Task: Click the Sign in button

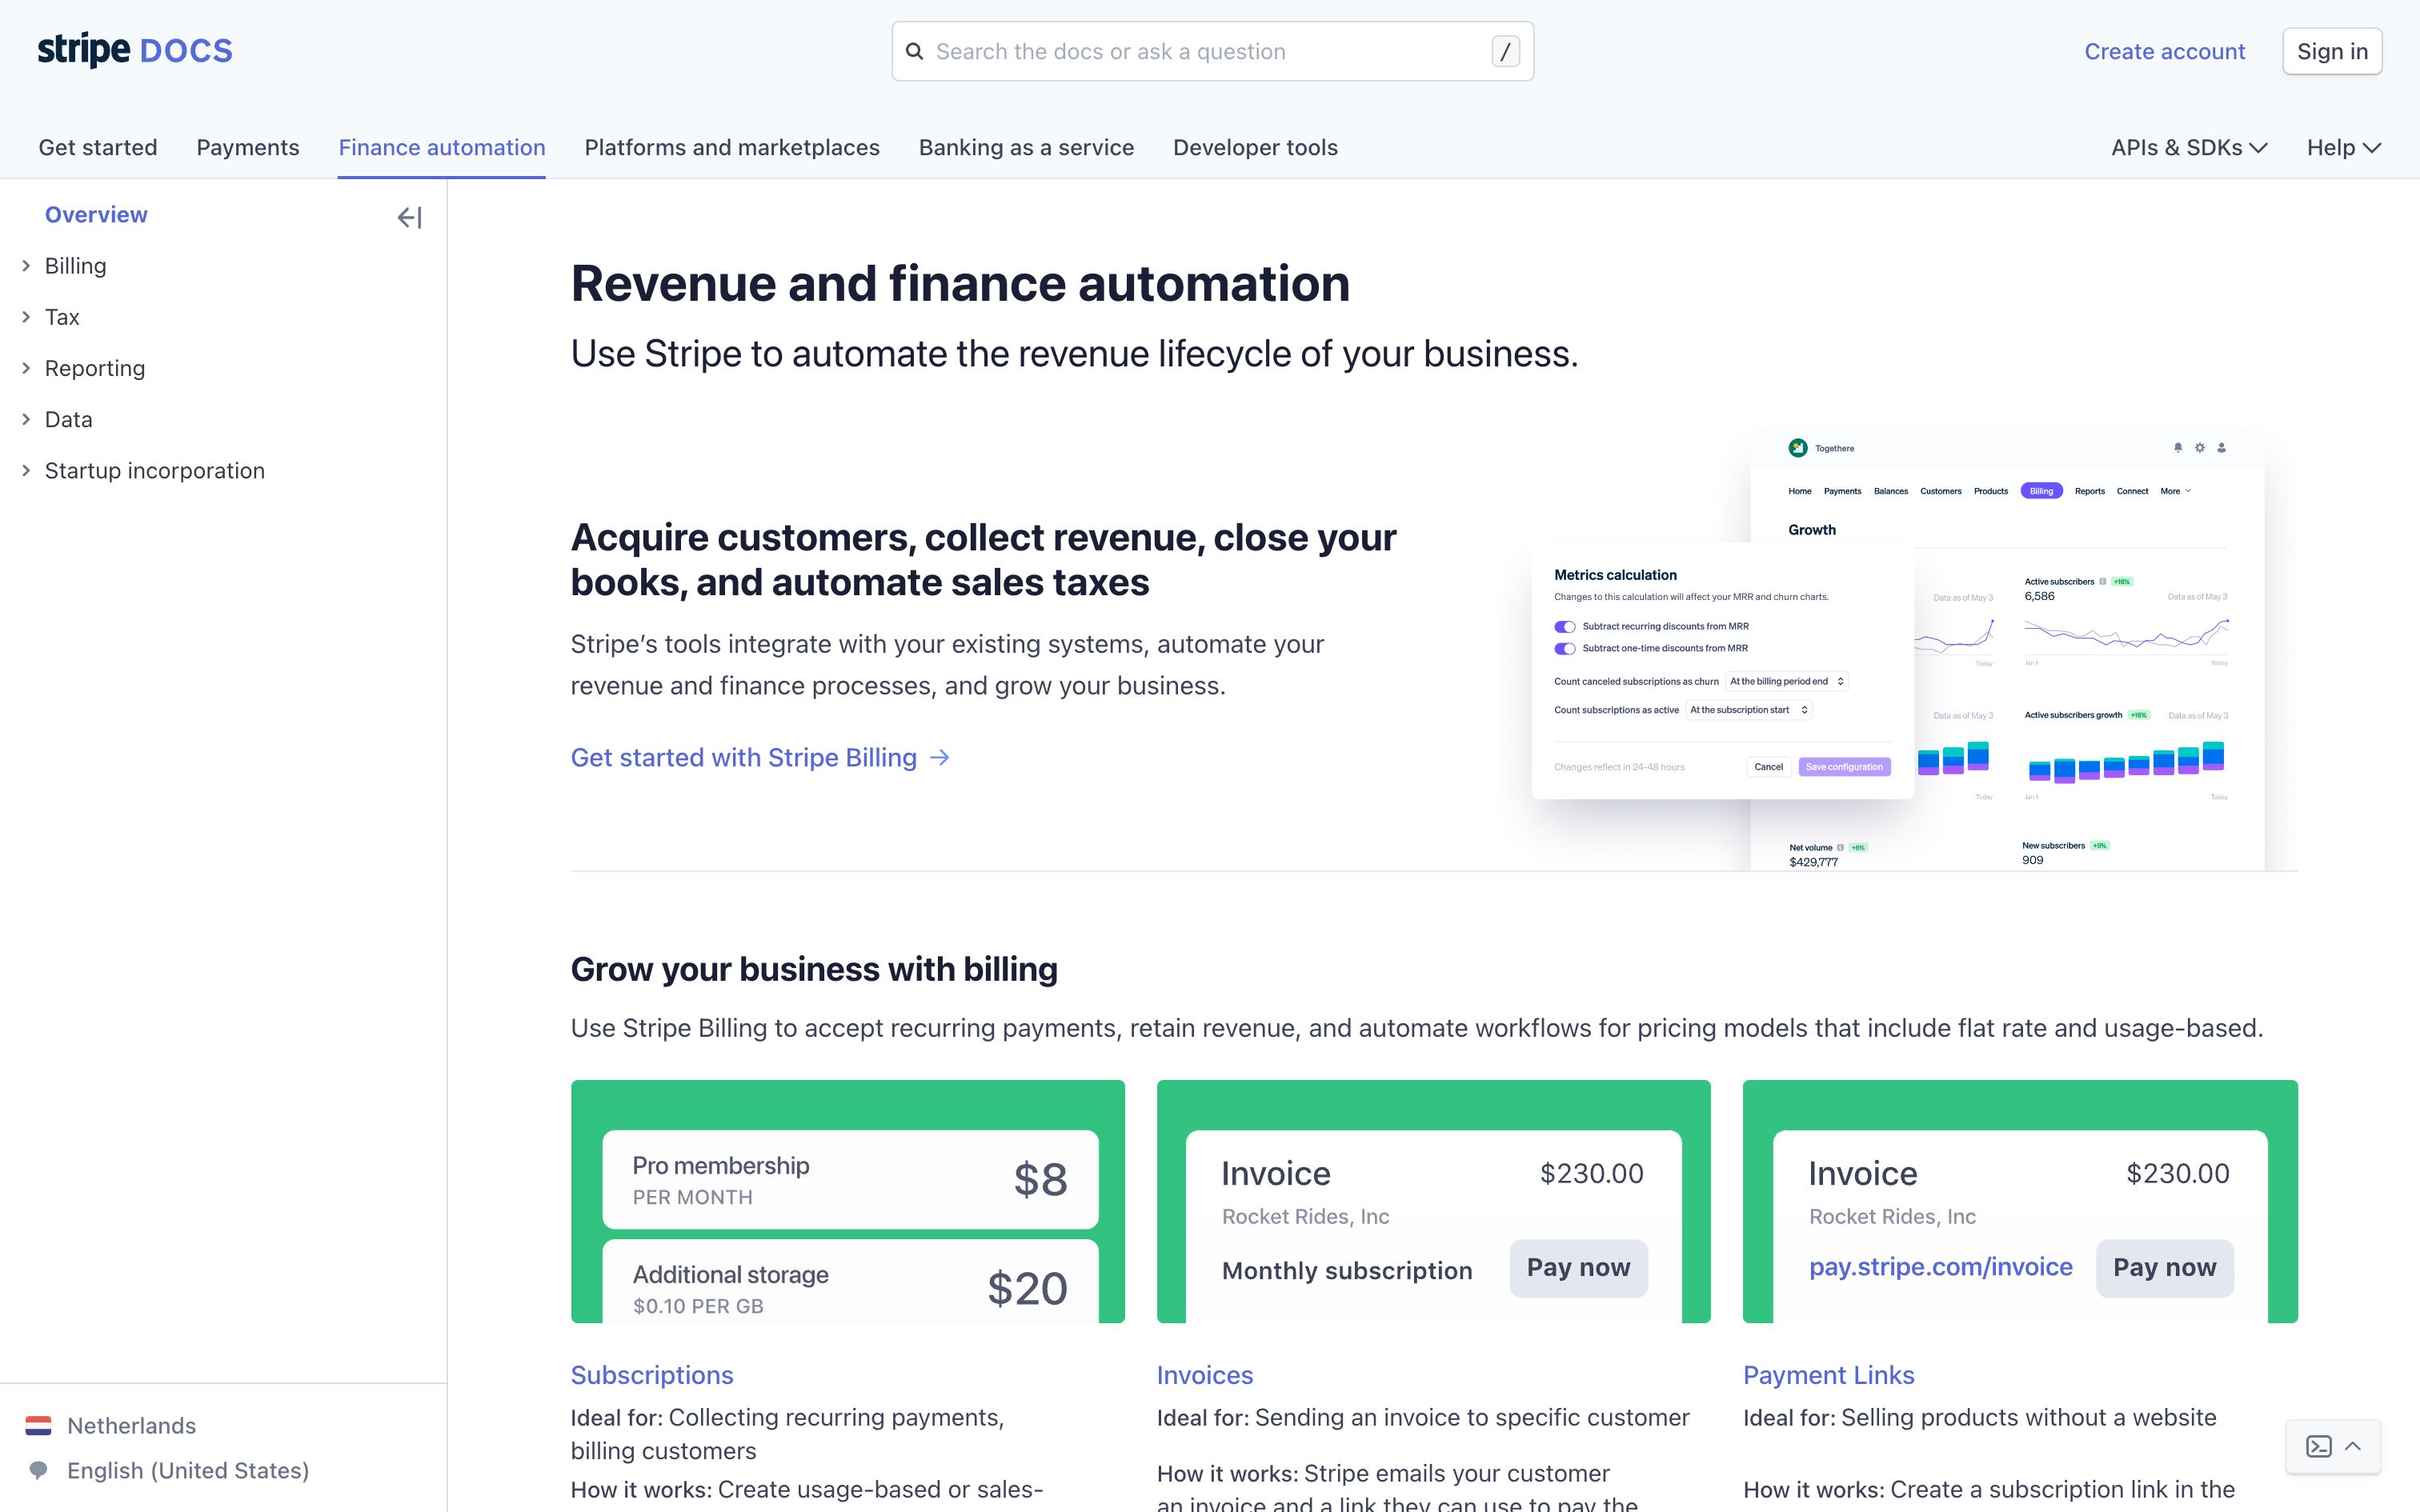Action: point(2332,51)
